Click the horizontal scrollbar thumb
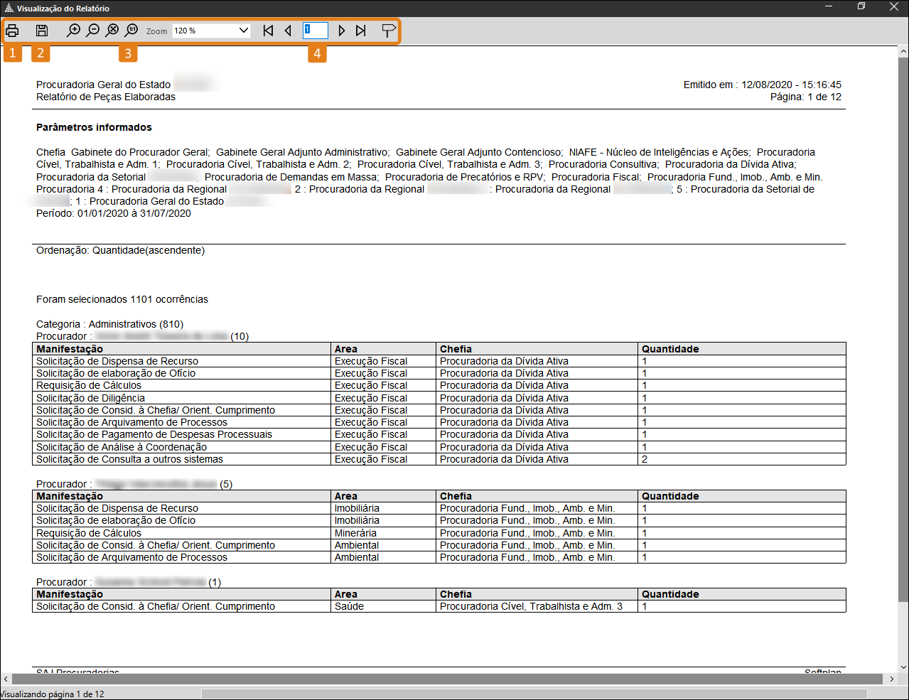Screen dimensions: 909x700 (x=441, y=679)
